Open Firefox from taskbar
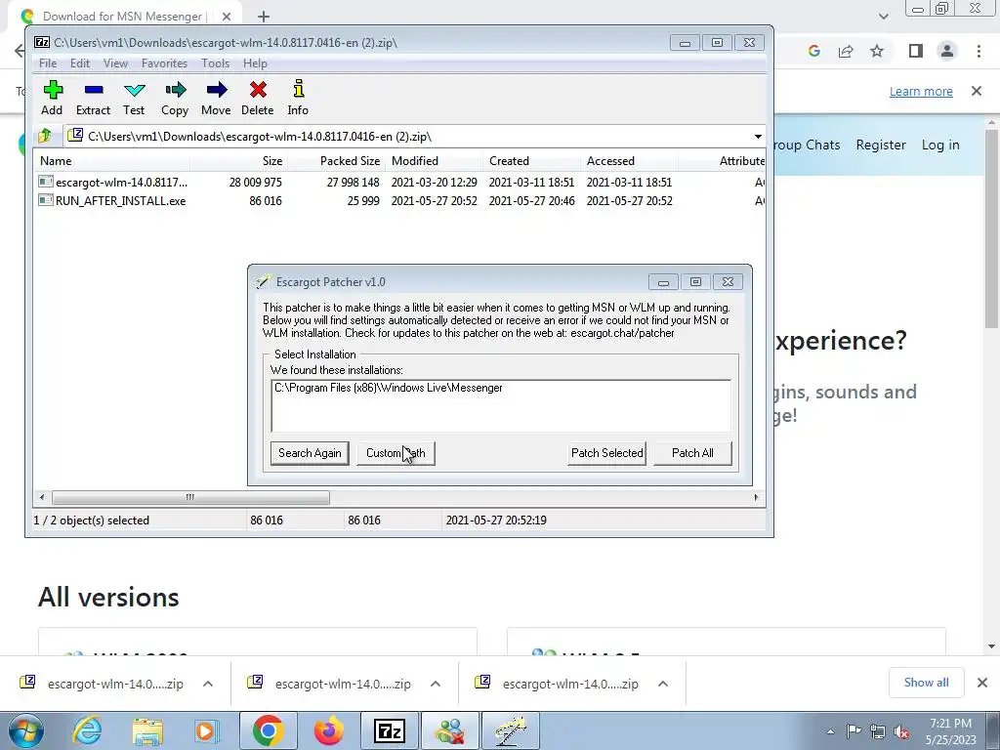The width and height of the screenshot is (1000, 750). (x=328, y=730)
